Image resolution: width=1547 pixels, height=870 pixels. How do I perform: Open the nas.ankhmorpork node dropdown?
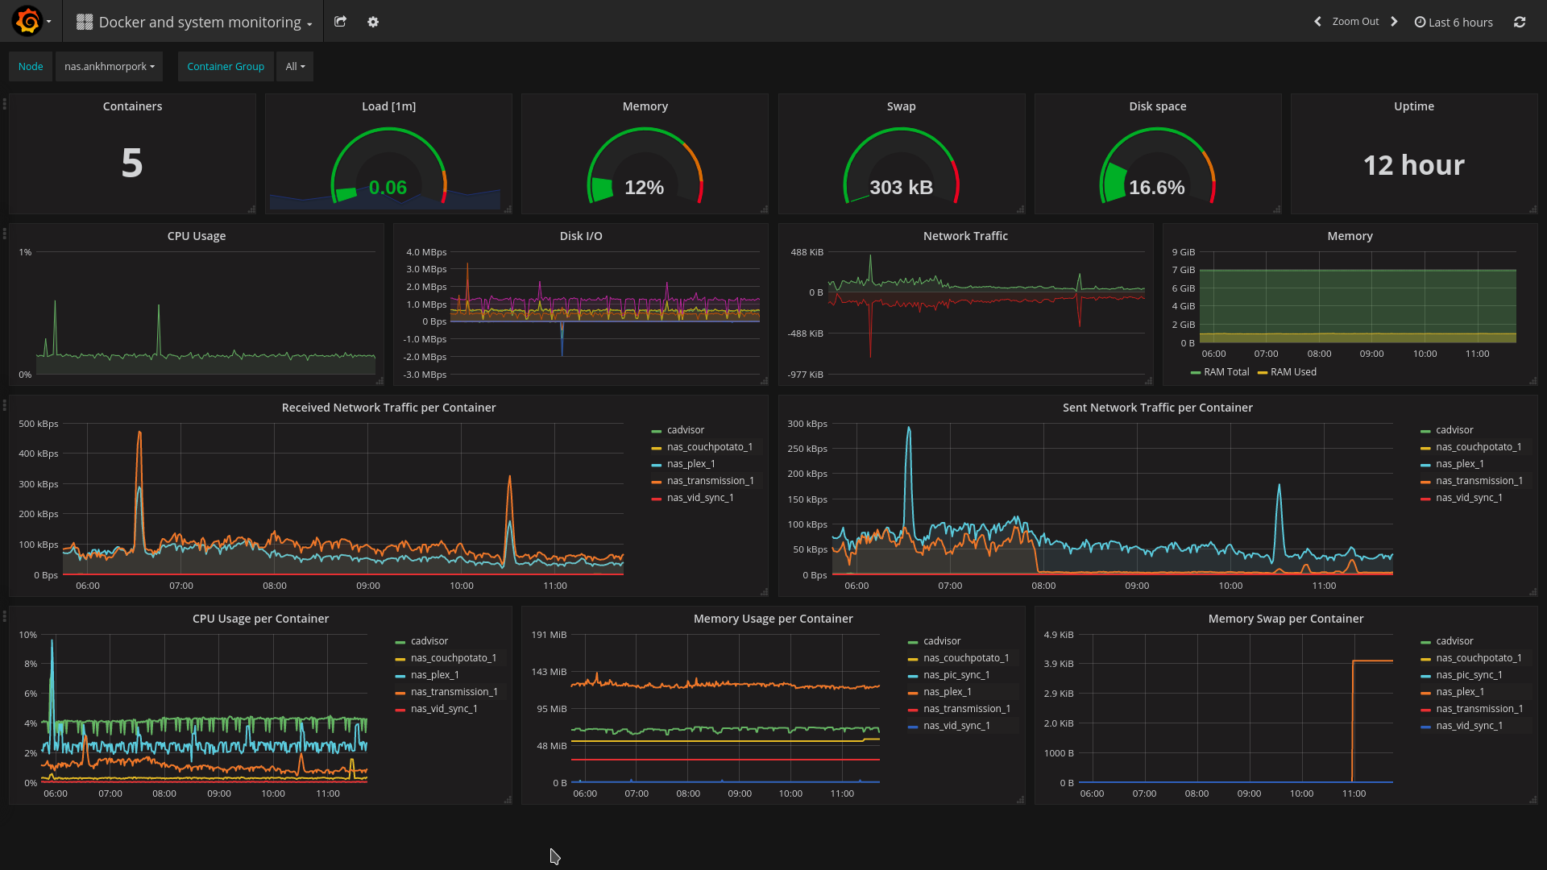click(x=109, y=67)
